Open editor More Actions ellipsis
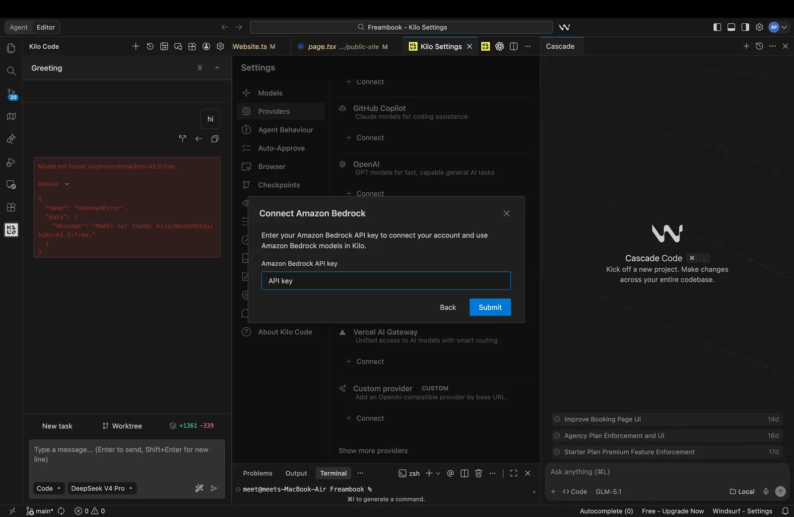The height and width of the screenshot is (517, 794). click(528, 46)
